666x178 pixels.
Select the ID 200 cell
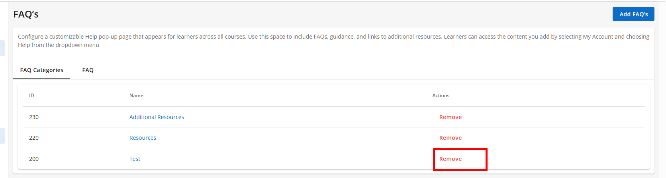[x=34, y=159]
